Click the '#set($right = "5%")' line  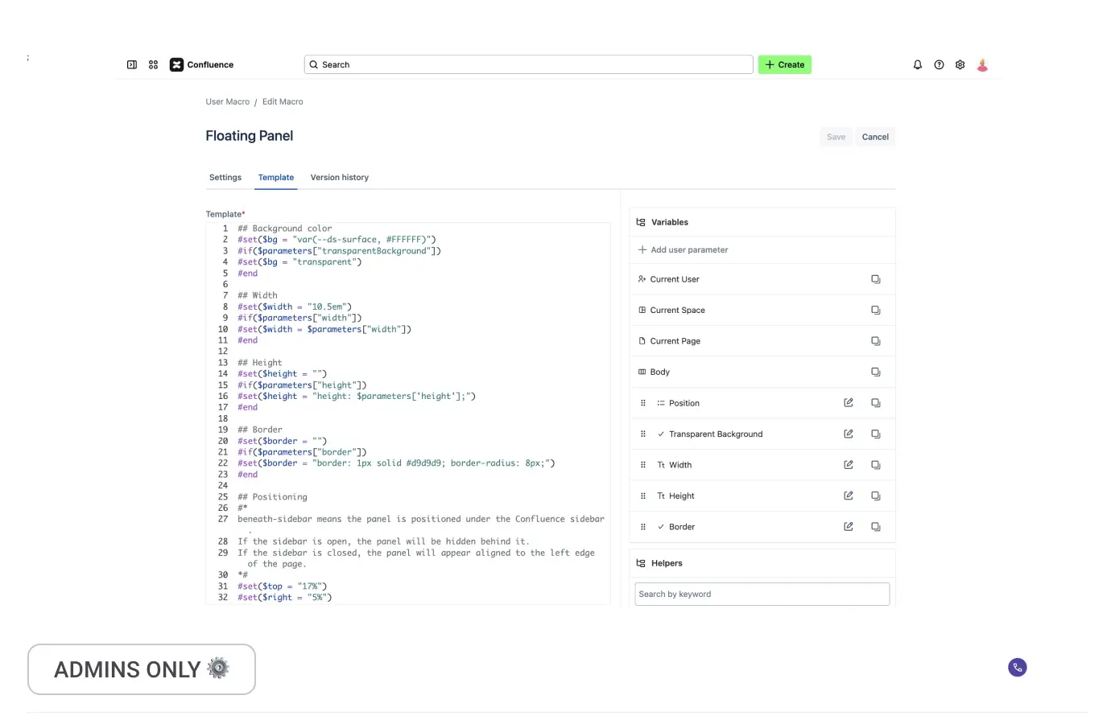284,597
